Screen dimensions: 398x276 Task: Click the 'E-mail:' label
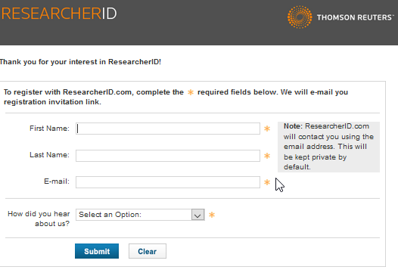(57, 181)
